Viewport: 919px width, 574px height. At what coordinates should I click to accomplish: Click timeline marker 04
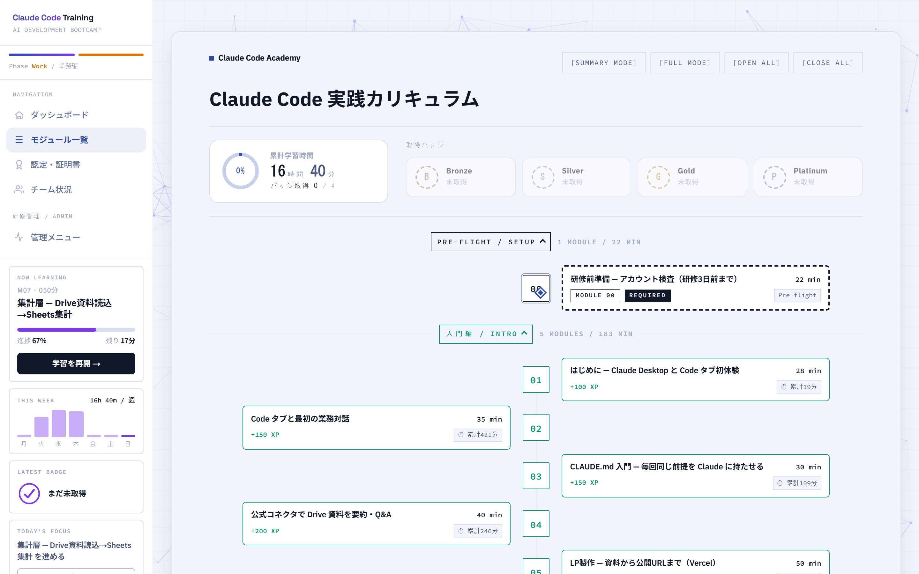pyautogui.click(x=536, y=524)
